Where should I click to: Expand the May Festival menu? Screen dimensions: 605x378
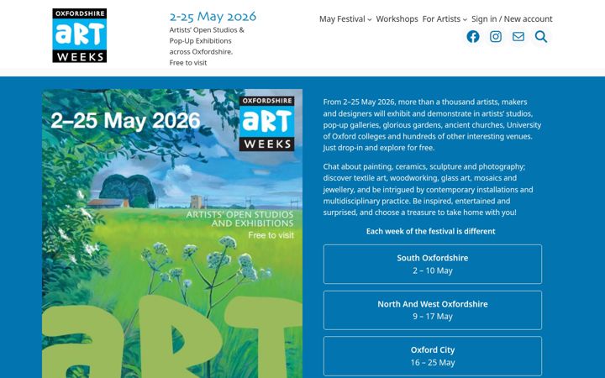pyautogui.click(x=345, y=18)
